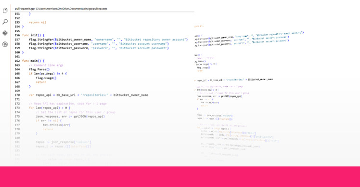Open the Search magnifier icon

(x=5, y=22)
